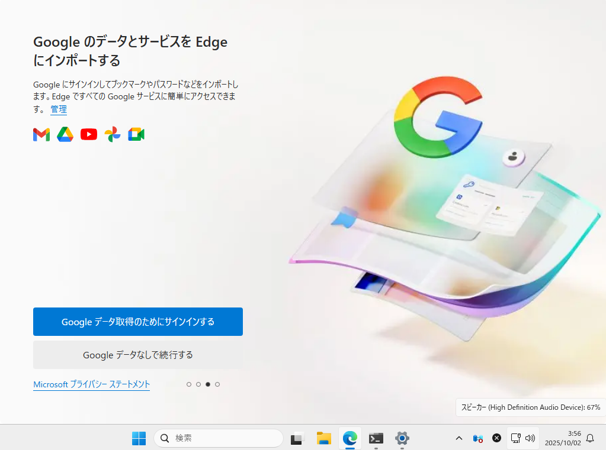Click the Gmail icon
Screen dimensions: 606x450
(x=41, y=135)
